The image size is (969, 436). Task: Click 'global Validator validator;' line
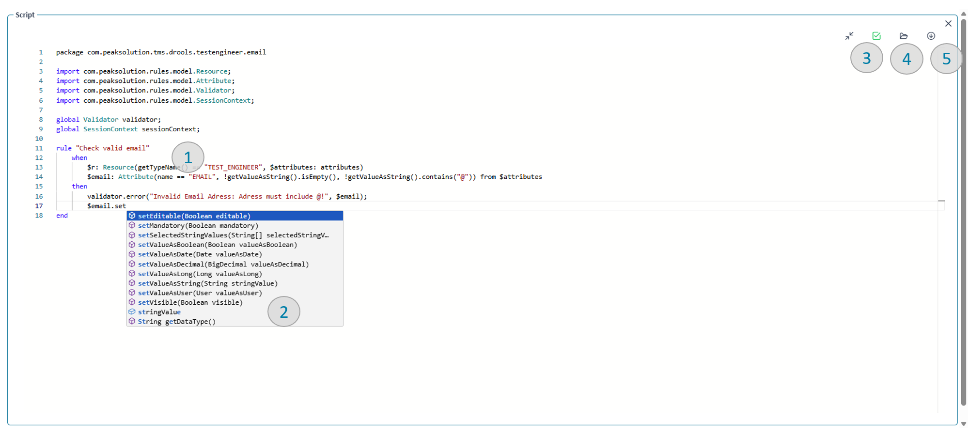pos(109,120)
